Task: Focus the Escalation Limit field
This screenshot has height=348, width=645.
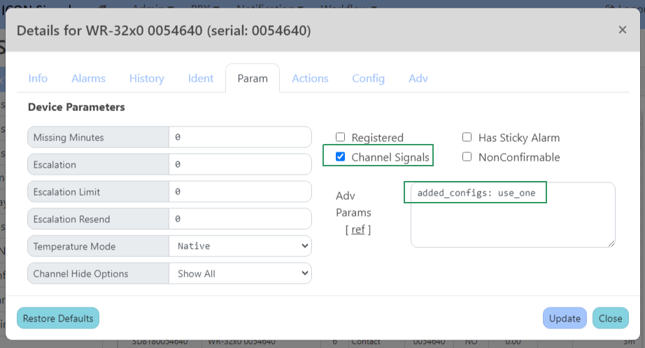Action: coord(240,191)
